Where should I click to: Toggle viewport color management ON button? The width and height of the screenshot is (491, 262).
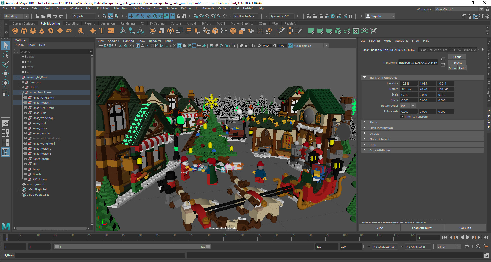tap(290, 46)
